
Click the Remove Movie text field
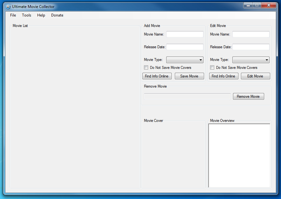click(187, 96)
